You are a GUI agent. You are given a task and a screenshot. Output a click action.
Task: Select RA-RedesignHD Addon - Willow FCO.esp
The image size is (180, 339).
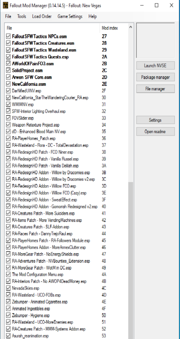(44, 186)
